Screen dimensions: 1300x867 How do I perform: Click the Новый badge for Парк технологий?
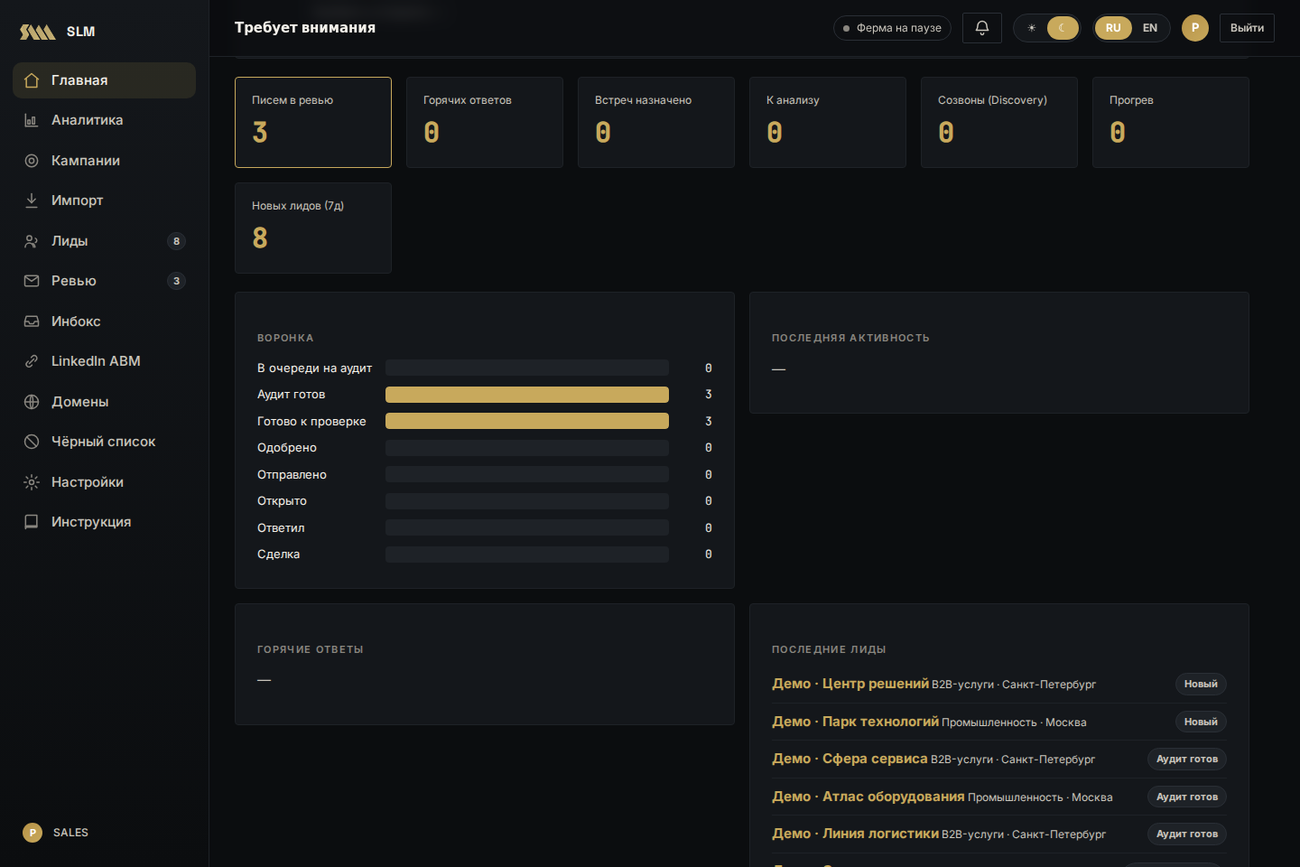(1201, 722)
